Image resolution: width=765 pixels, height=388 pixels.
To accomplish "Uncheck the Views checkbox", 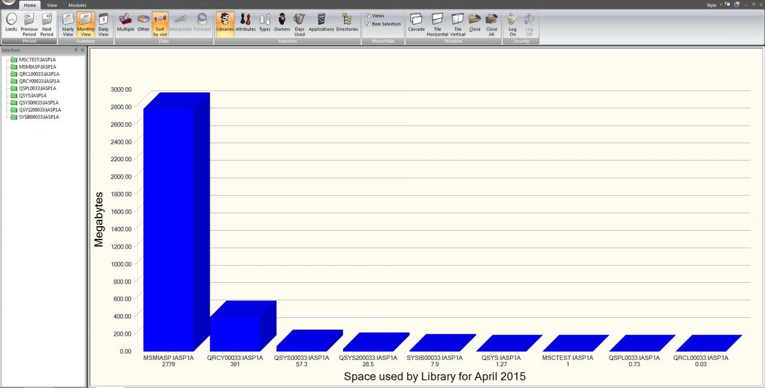I will click(x=367, y=15).
